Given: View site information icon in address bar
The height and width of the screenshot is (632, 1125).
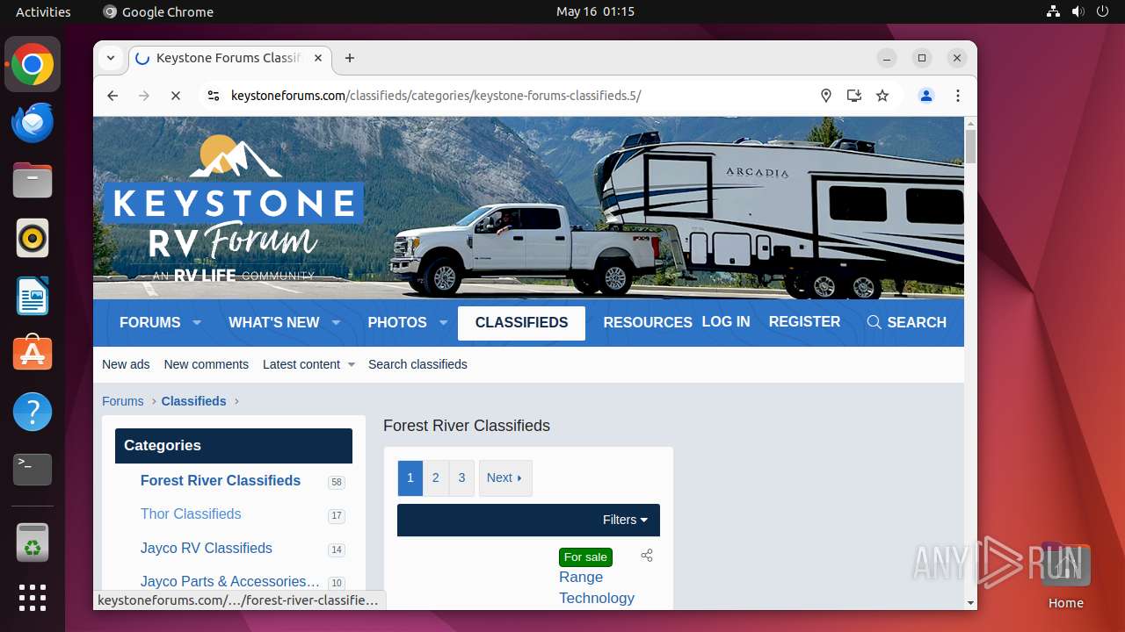Looking at the screenshot, I should (213, 96).
